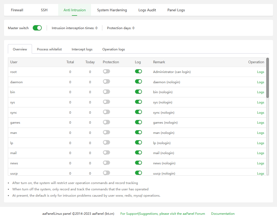This screenshot has width=277, height=220.
Task: Turn off Log toggle for sync user
Action: (138, 112)
